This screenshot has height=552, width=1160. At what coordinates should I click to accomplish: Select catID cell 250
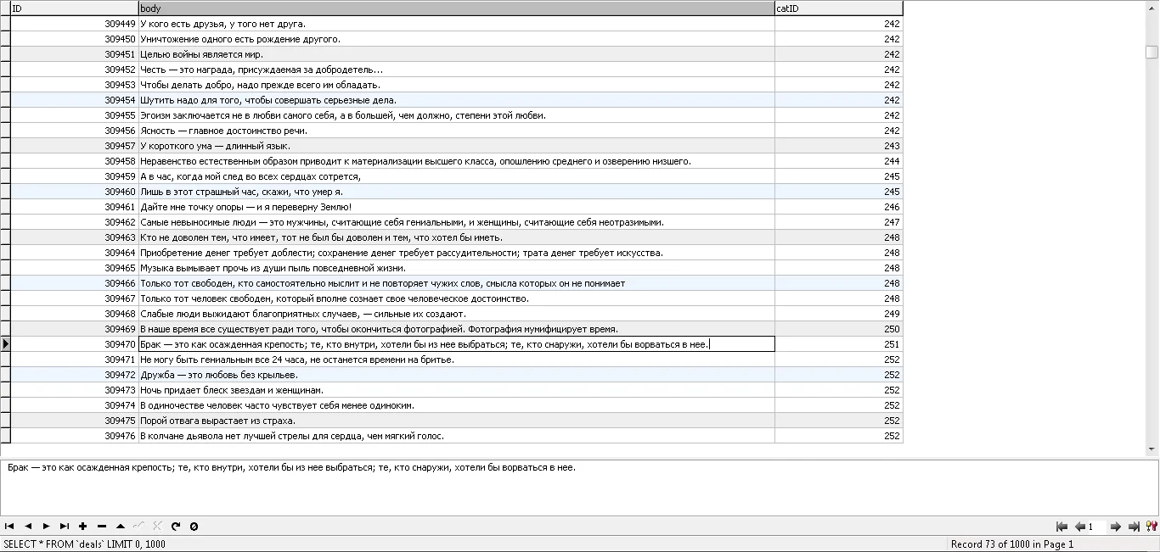(839, 329)
